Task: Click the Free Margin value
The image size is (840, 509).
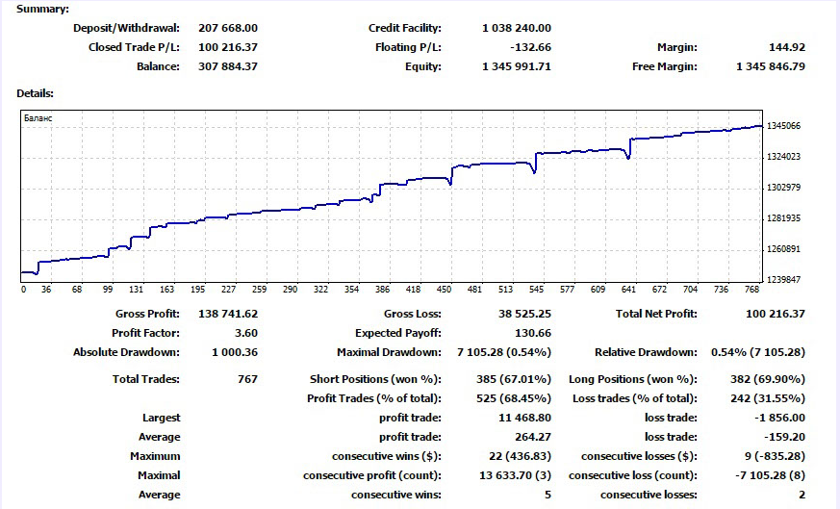Action: click(x=771, y=66)
